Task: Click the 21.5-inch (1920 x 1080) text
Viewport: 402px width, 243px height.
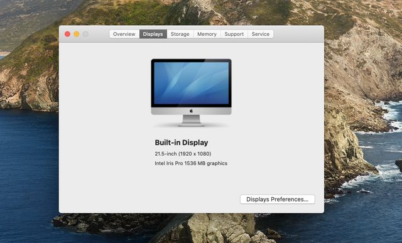Action: pyautogui.click(x=183, y=154)
